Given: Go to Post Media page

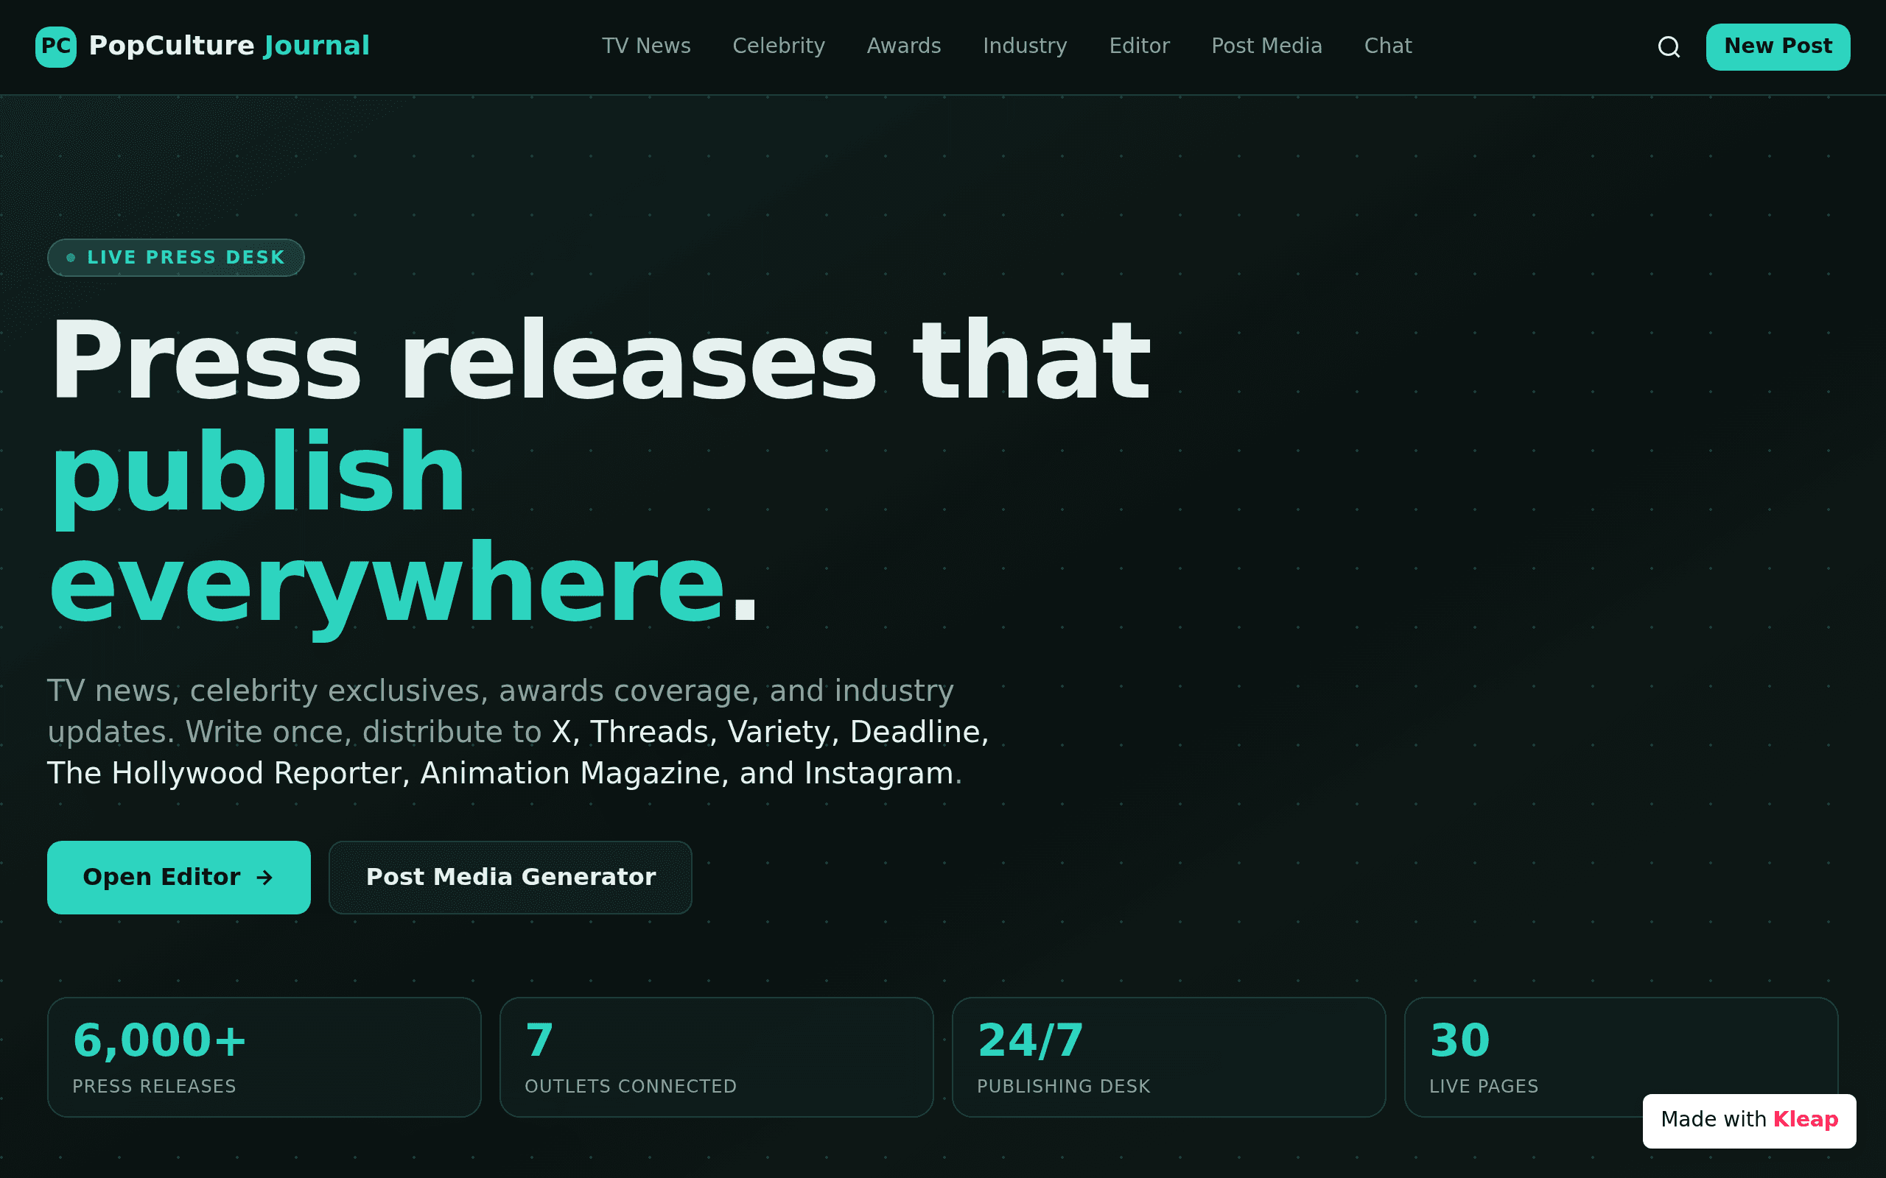Looking at the screenshot, I should pos(1266,46).
